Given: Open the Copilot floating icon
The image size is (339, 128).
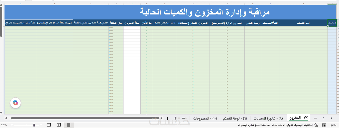Looking at the screenshot, I should (15, 103).
